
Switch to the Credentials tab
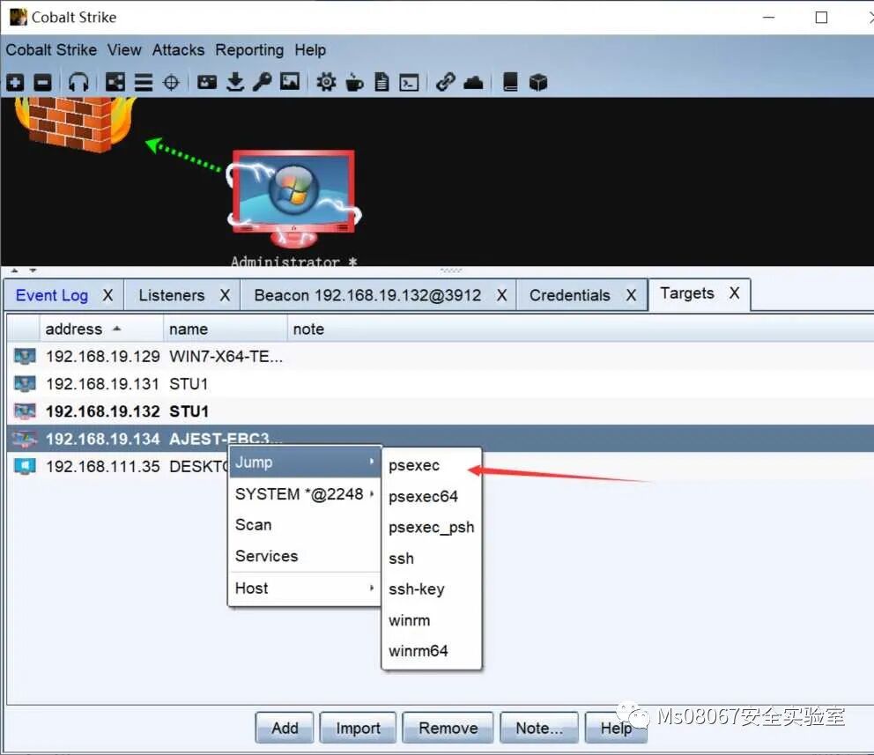(x=570, y=295)
